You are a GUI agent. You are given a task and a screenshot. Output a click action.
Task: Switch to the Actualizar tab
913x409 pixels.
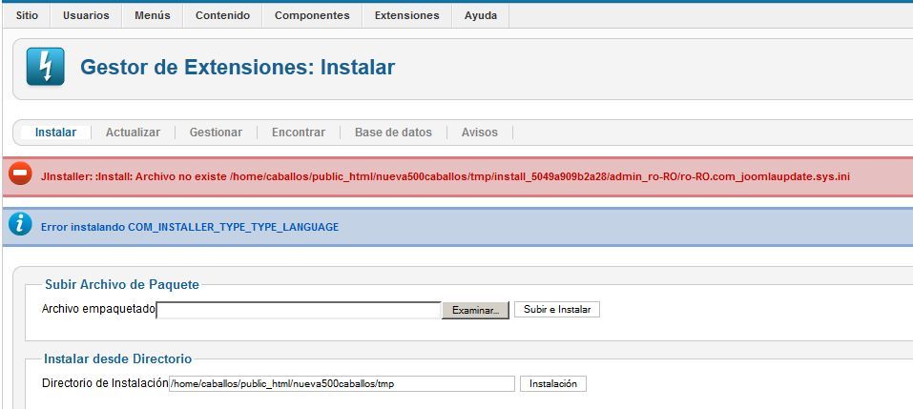click(x=133, y=133)
